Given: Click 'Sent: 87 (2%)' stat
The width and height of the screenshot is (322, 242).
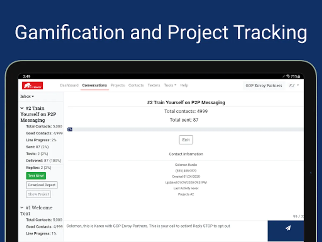Looking at the screenshot, I should point(37,147).
